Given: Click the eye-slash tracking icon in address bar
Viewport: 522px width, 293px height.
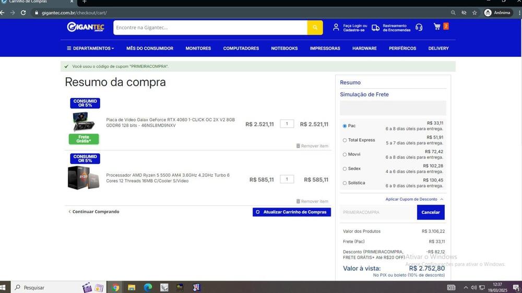Looking at the screenshot, I should pyautogui.click(x=464, y=13).
